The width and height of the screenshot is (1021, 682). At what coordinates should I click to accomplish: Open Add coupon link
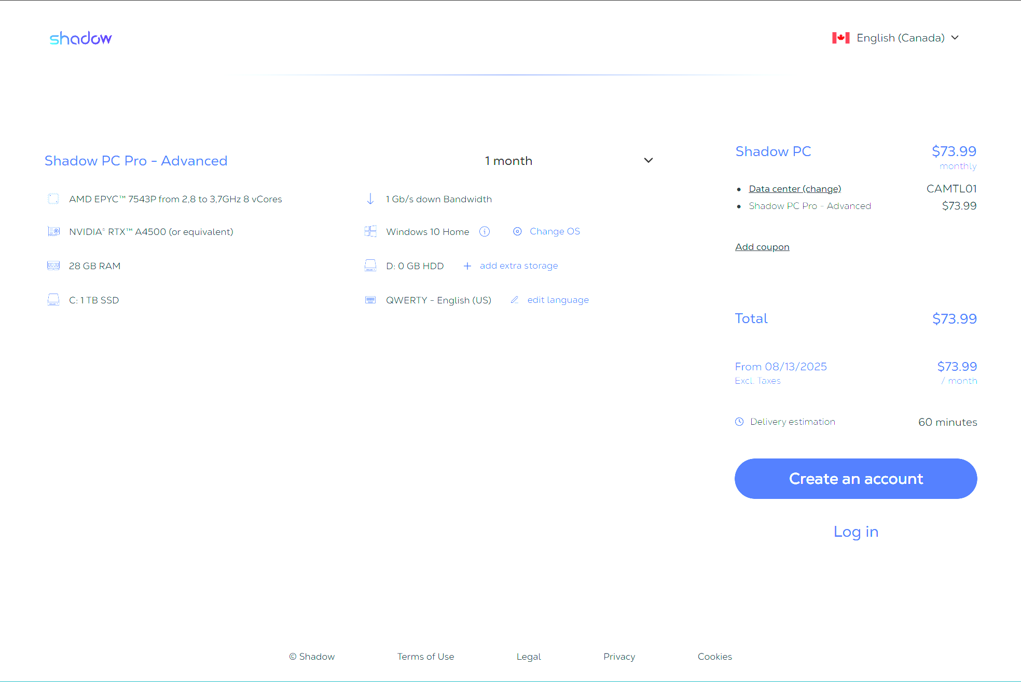(x=762, y=247)
